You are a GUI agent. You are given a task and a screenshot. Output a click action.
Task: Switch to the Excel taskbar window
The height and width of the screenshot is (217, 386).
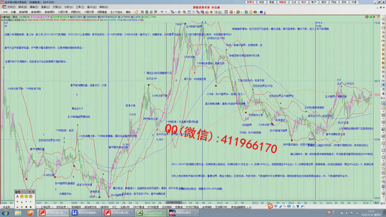[x=151, y=213]
